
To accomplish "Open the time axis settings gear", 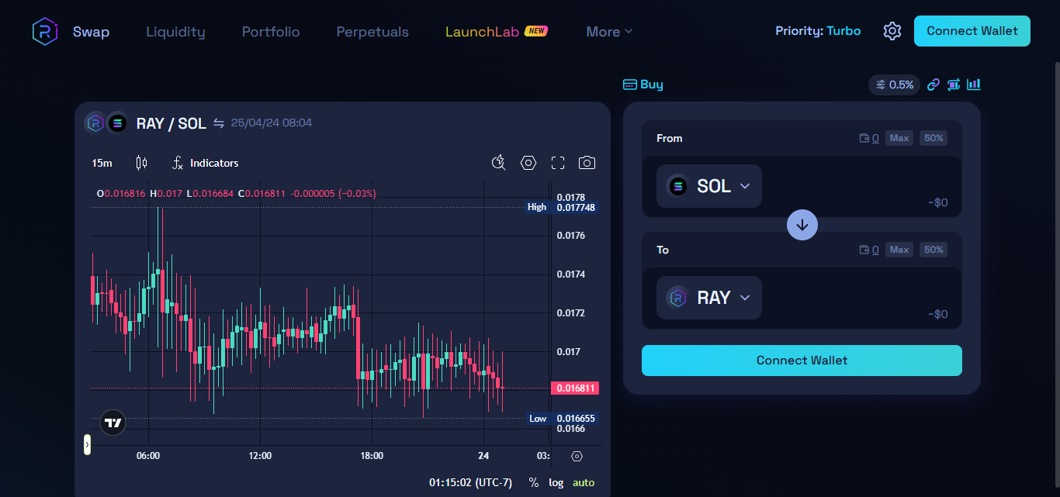I will 577,456.
